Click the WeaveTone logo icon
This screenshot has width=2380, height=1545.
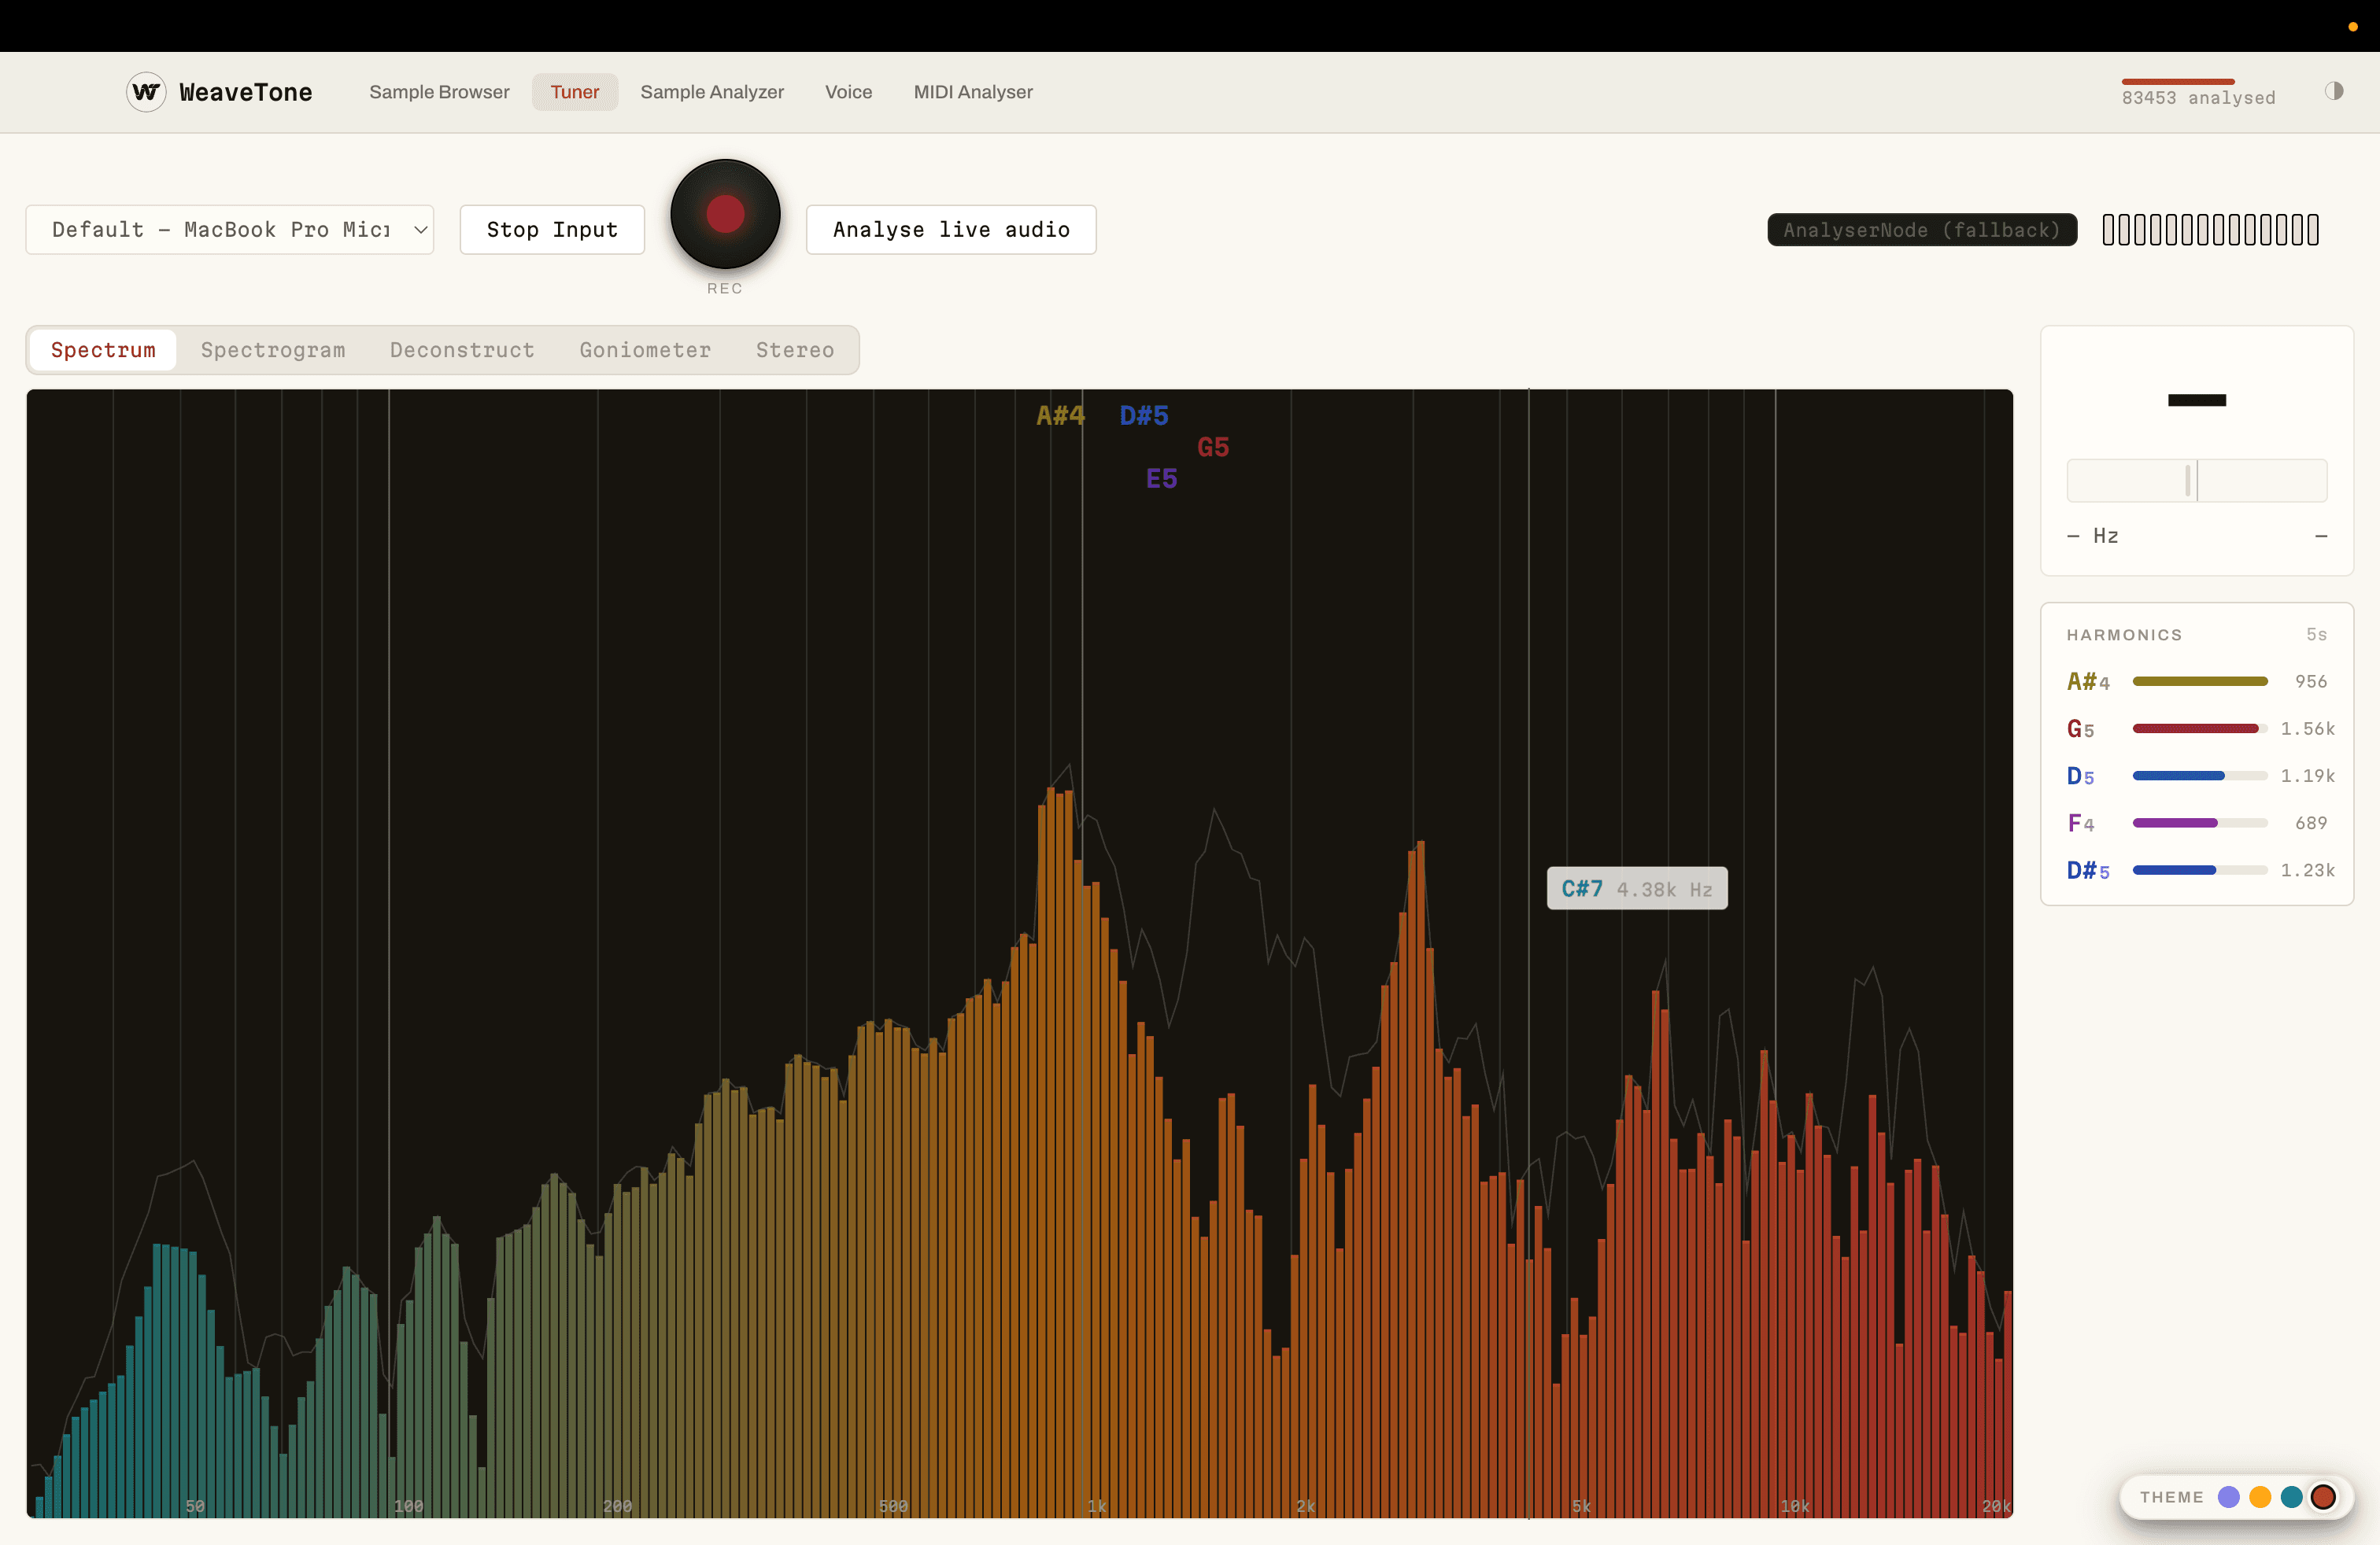tap(146, 92)
